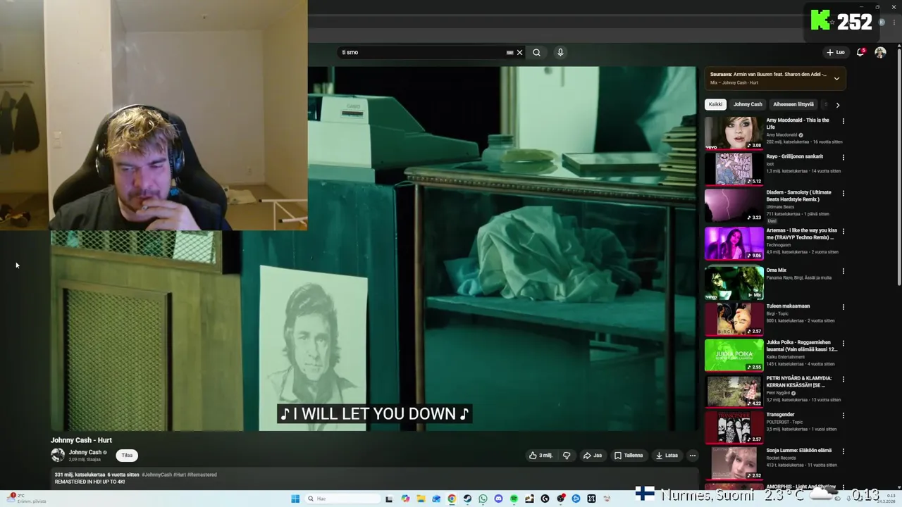Download the video with Lataa button
The height and width of the screenshot is (507, 902).
point(667,456)
